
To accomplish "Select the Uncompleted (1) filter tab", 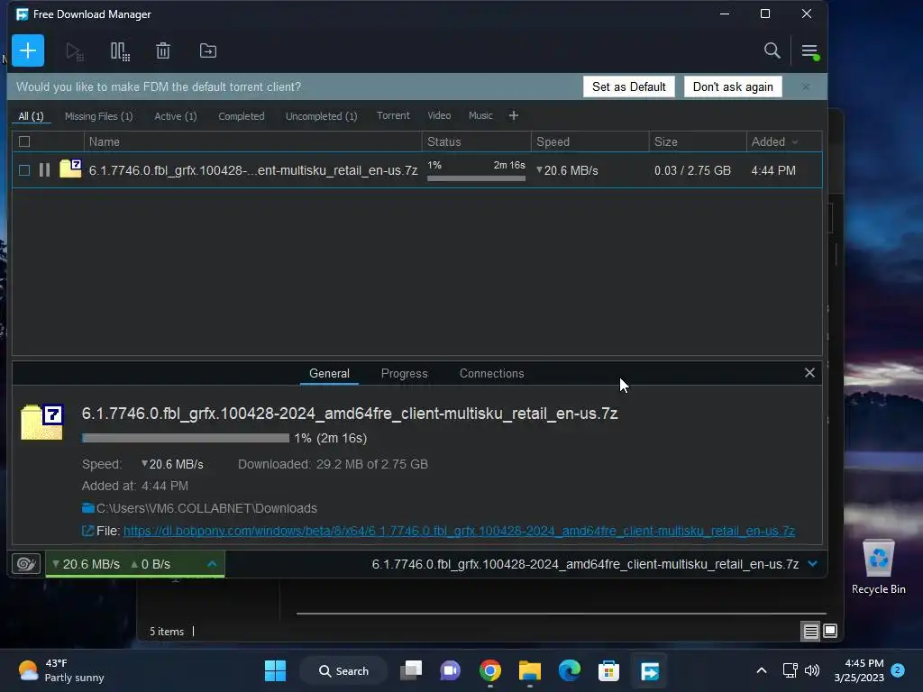I will pos(322,116).
